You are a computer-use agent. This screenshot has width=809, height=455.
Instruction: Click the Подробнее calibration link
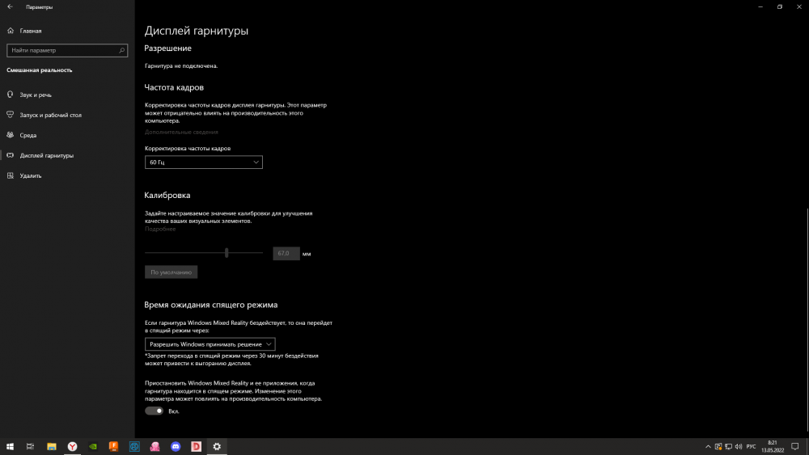[160, 229]
